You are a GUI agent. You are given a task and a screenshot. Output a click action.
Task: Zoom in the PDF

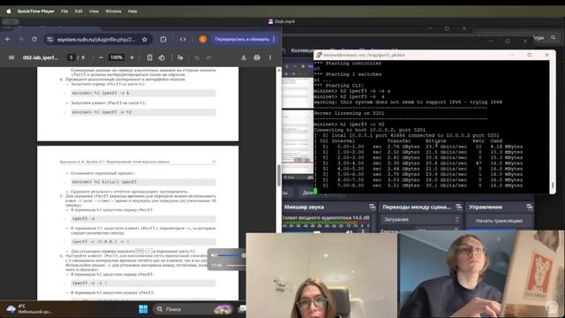[132, 57]
